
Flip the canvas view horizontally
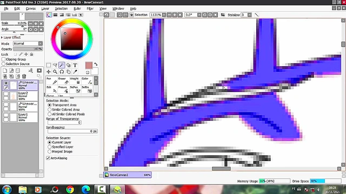click(223, 15)
